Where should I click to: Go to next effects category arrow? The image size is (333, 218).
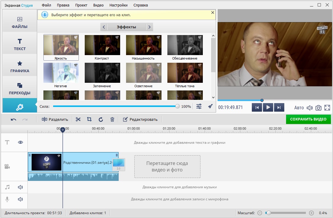(149, 27)
